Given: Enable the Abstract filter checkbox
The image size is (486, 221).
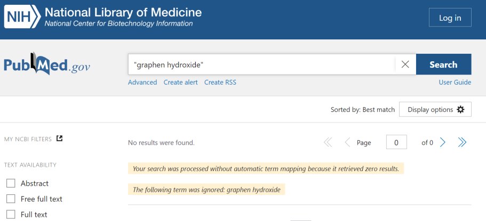Looking at the screenshot, I should (x=11, y=183).
